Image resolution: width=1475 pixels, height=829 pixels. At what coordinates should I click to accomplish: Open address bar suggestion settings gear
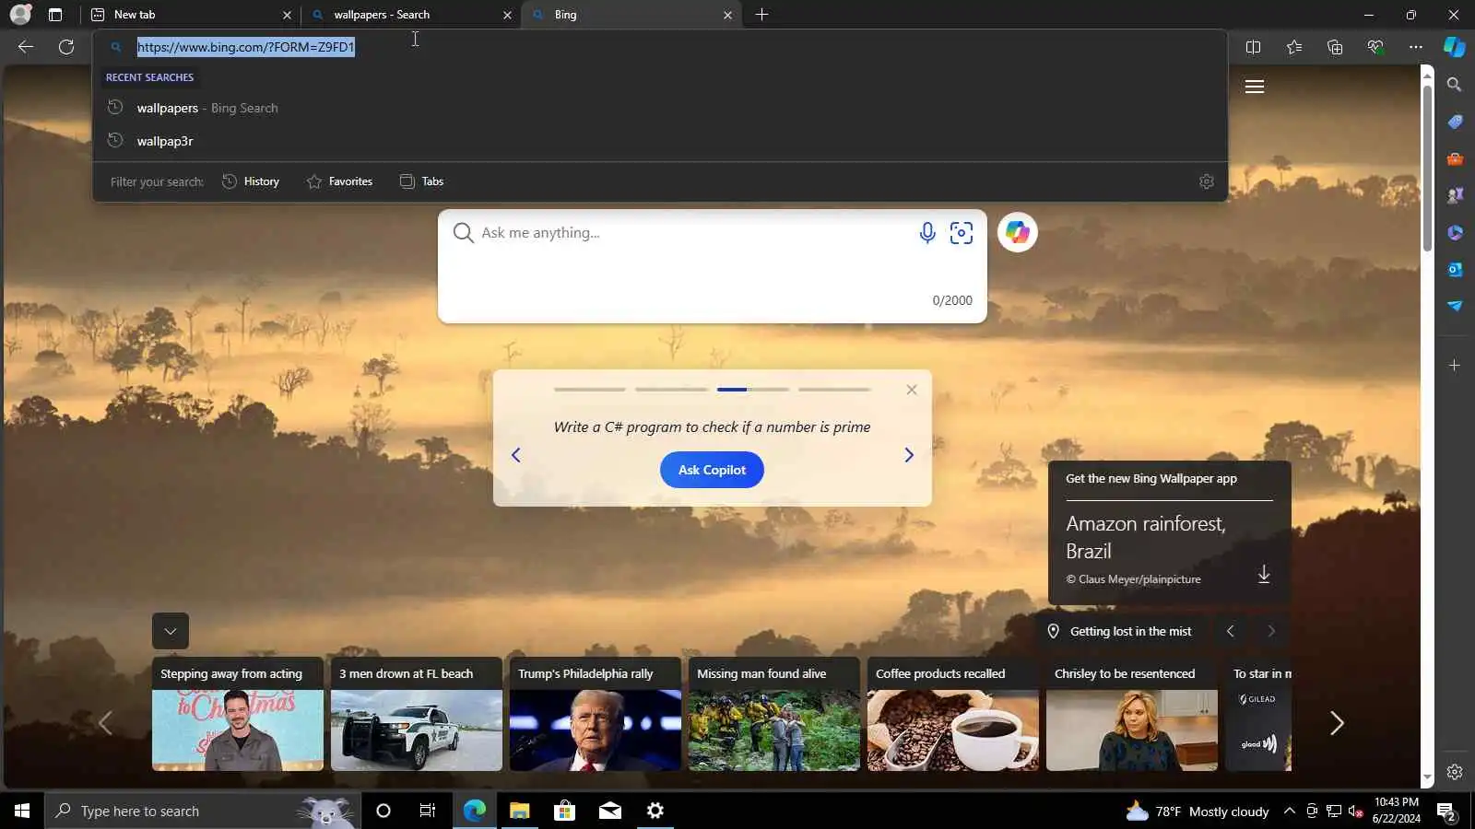pos(1207,181)
